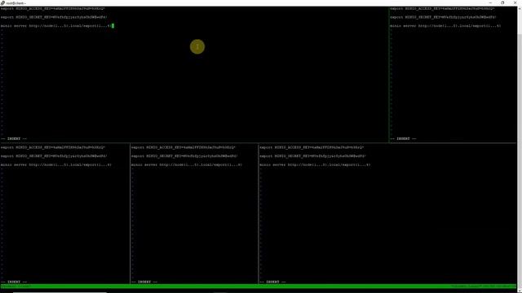
Task: Click INSERT mode indicator in bottom-middle pane
Action: tap(144, 282)
